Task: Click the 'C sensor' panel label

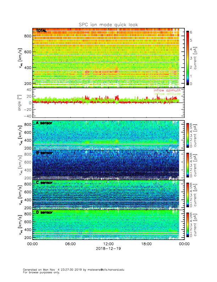Action: [44, 183]
